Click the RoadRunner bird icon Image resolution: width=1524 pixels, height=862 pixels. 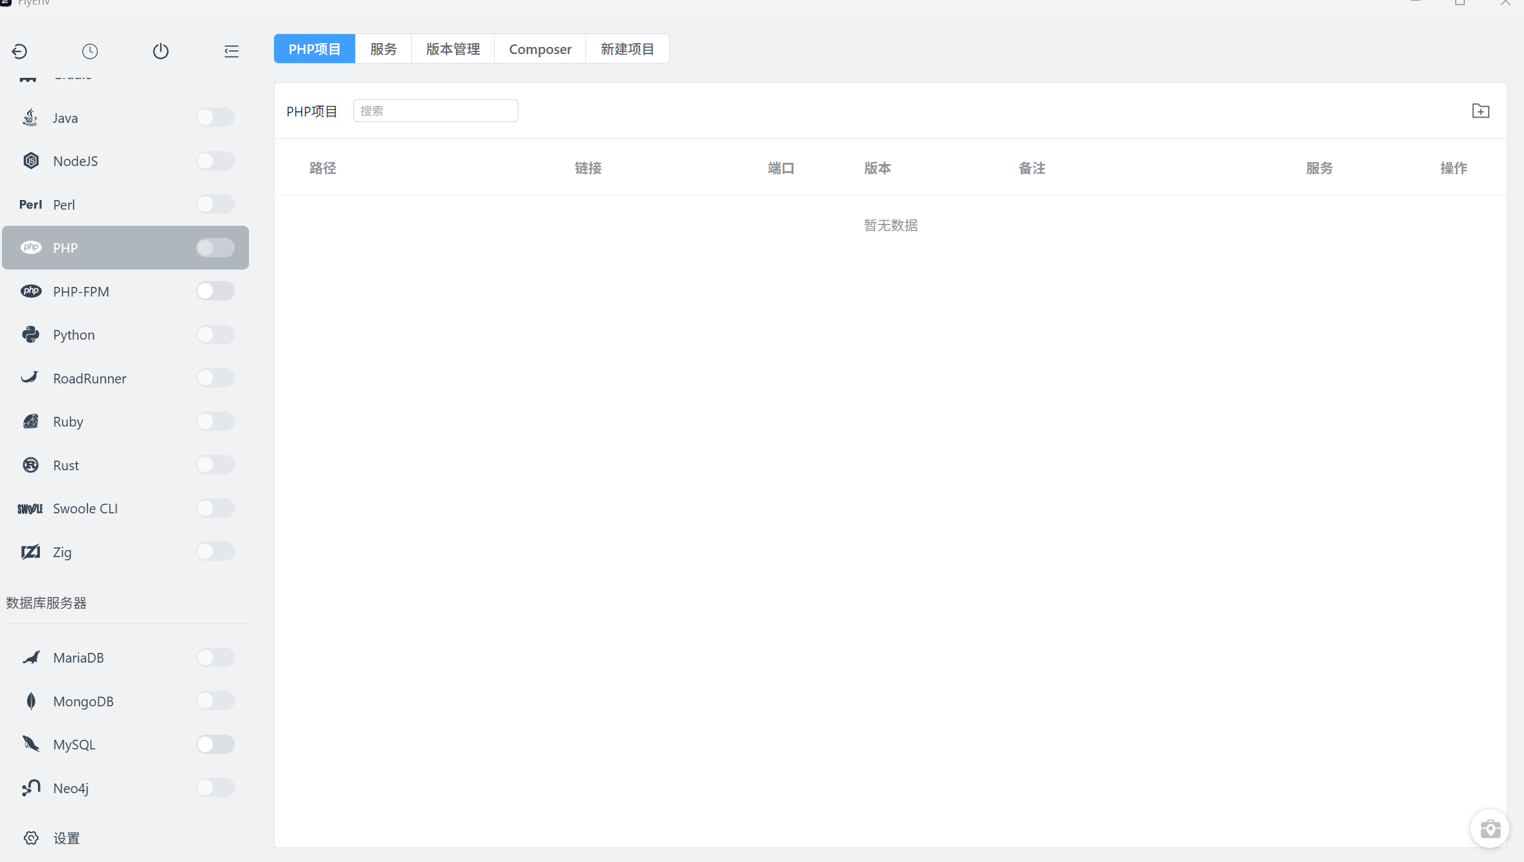tap(30, 378)
